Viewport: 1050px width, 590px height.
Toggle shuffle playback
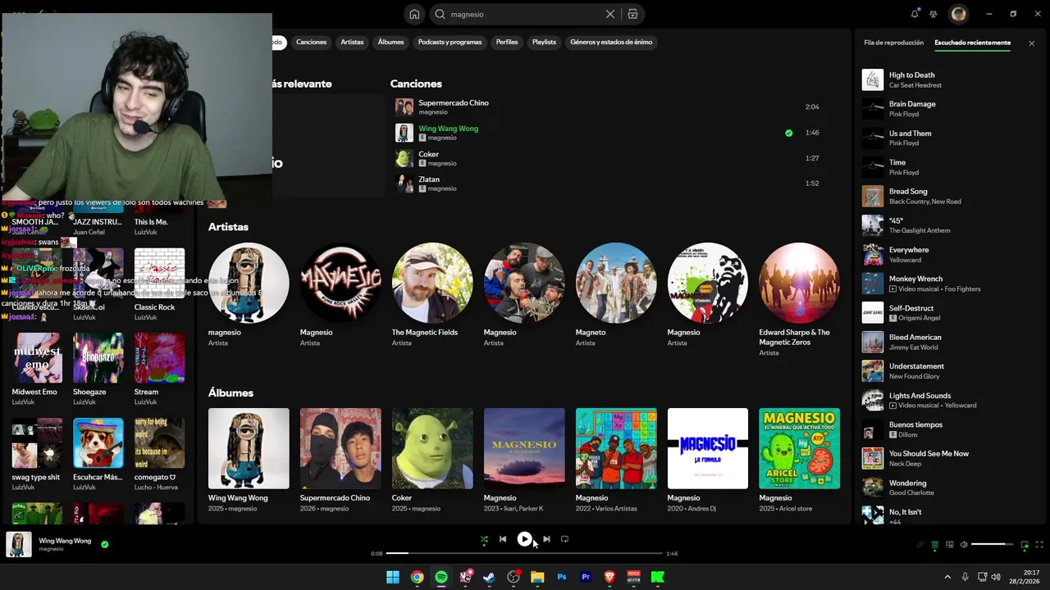pyautogui.click(x=484, y=539)
